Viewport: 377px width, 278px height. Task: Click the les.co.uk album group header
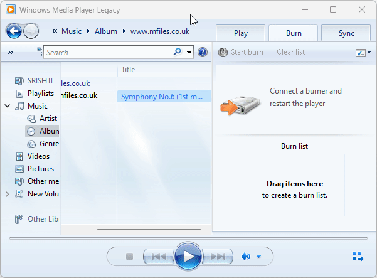75,83
